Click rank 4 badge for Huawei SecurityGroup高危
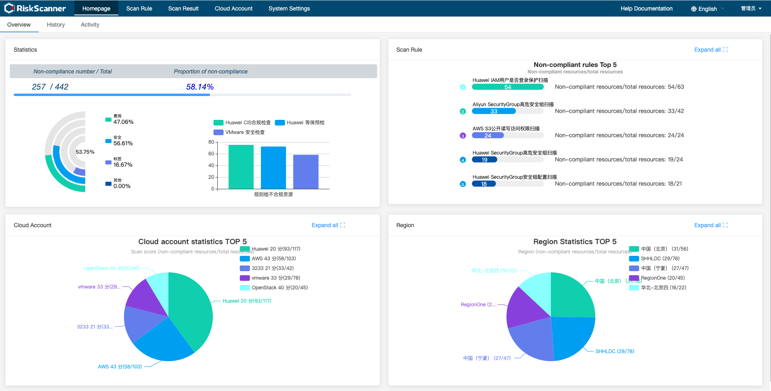This screenshot has height=391, width=771. click(463, 160)
